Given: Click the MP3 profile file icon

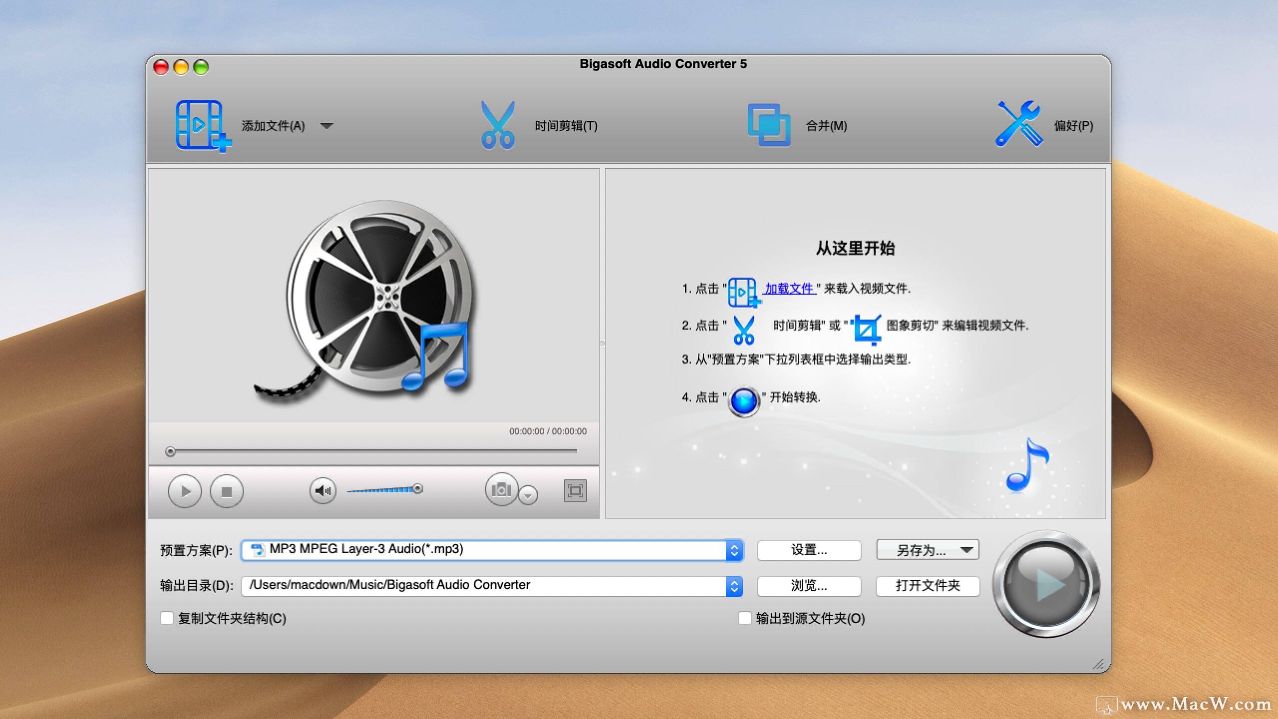Looking at the screenshot, I should click(x=258, y=550).
